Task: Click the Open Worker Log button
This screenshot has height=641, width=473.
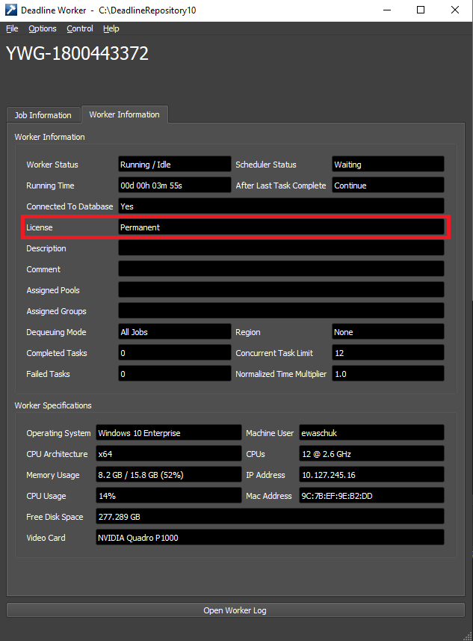Action: click(235, 610)
